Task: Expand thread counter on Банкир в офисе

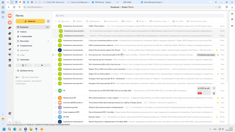Action: click(x=104, y=117)
